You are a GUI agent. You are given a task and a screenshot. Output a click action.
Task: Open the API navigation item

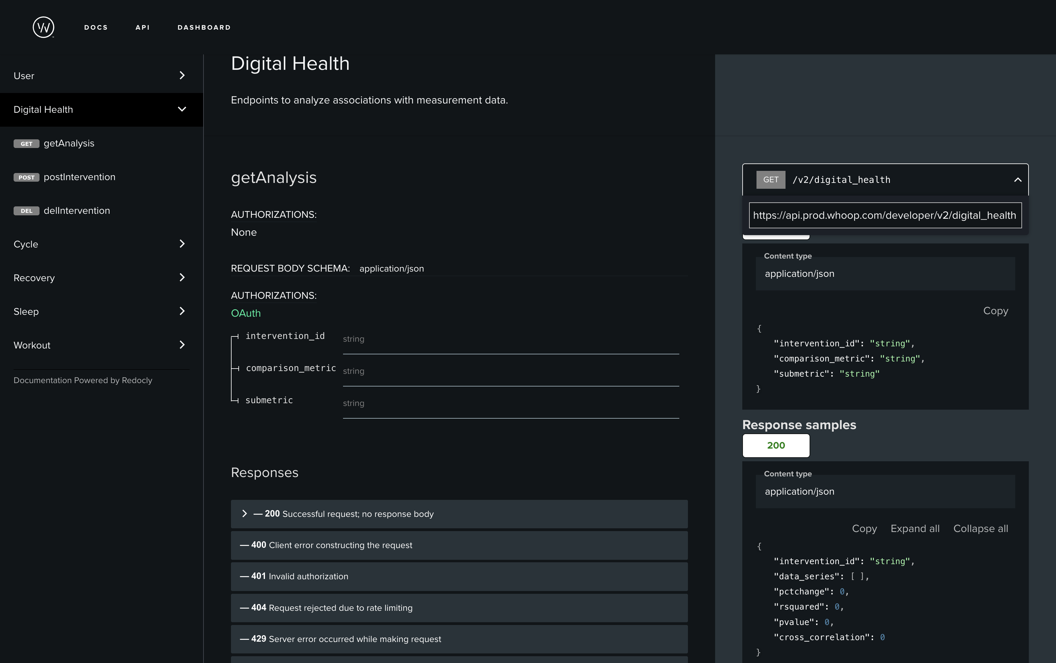[142, 27]
